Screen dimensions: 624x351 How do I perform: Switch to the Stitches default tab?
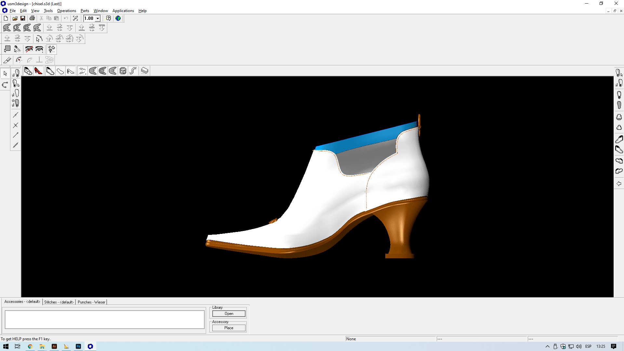[x=59, y=302]
